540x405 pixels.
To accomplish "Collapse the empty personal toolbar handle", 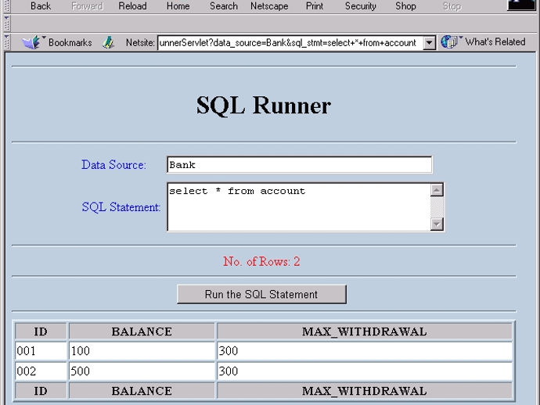I will (x=7, y=23).
